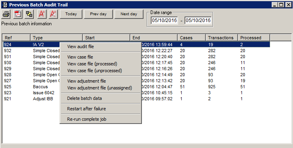Sort by the End column header
This screenshot has height=148, width=293.
click(154, 38)
